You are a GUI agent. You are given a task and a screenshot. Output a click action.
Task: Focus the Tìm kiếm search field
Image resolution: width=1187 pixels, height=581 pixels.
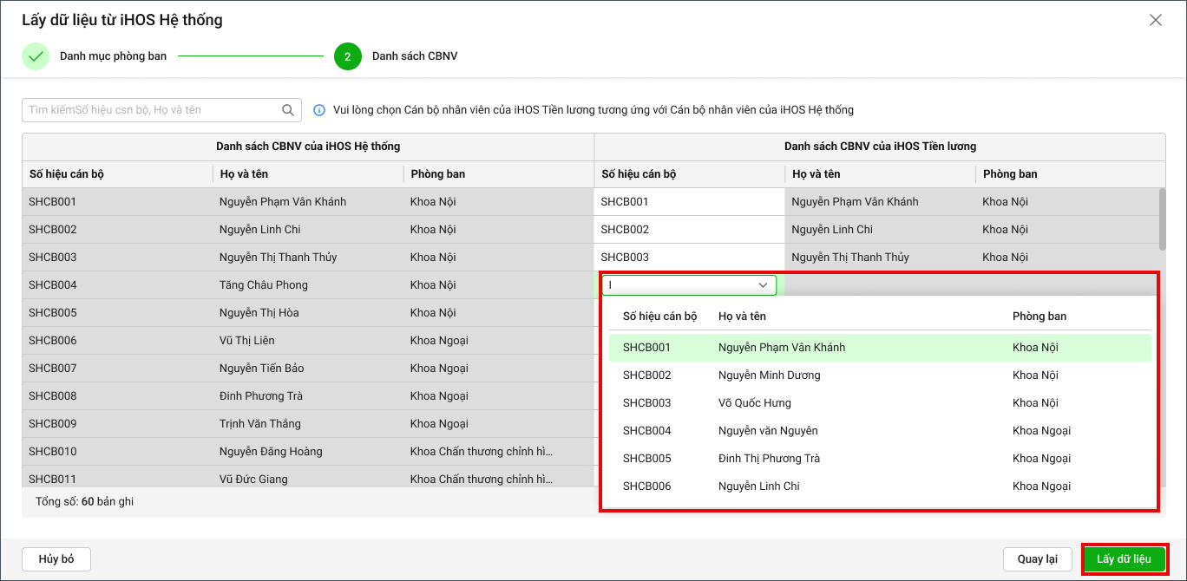coord(154,110)
